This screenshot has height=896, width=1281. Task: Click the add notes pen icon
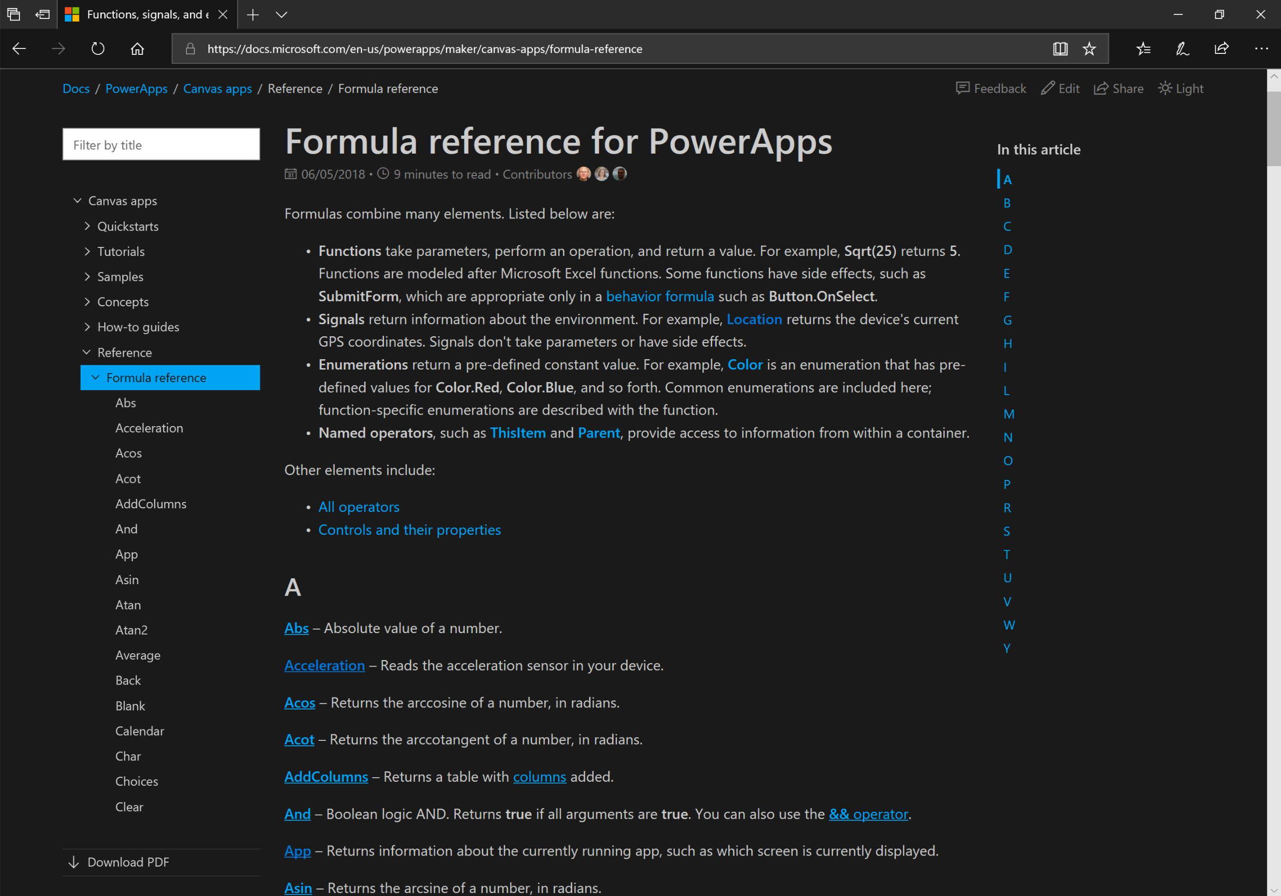[1182, 48]
